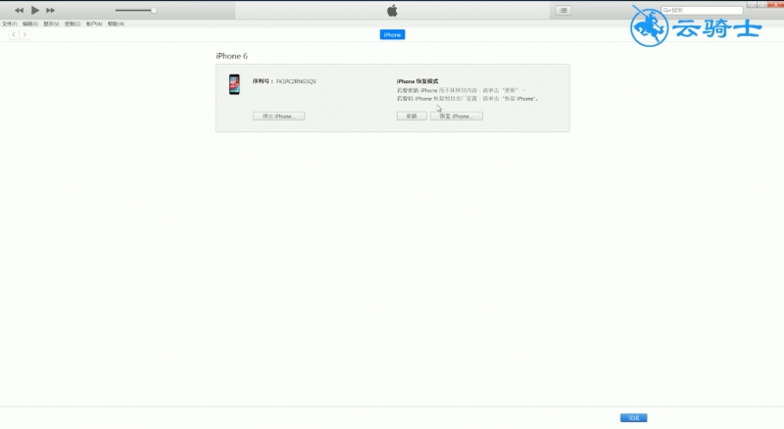Image resolution: width=784 pixels, height=429 pixels.
Task: Click the rewind playback button
Action: tap(19, 10)
